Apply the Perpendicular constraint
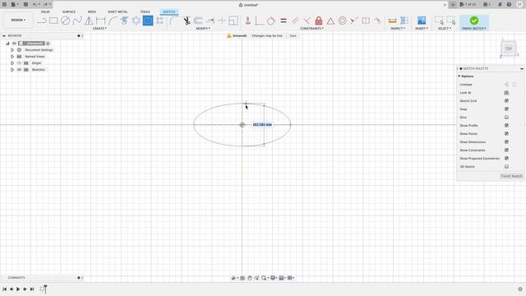Viewport: 526px width, 296px height. click(x=307, y=21)
